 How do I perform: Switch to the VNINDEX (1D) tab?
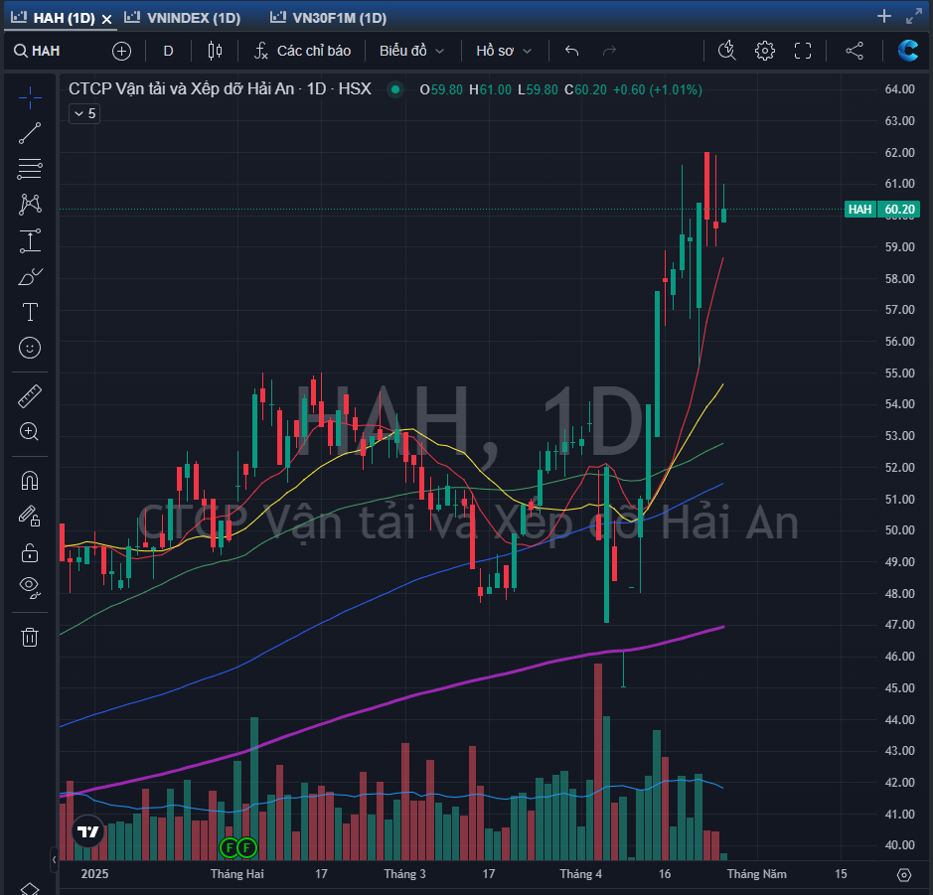pos(183,18)
